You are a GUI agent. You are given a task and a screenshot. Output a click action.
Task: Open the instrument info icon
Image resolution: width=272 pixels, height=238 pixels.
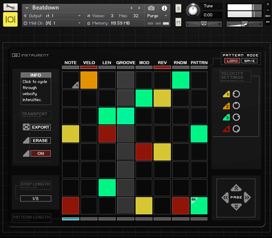point(164,8)
